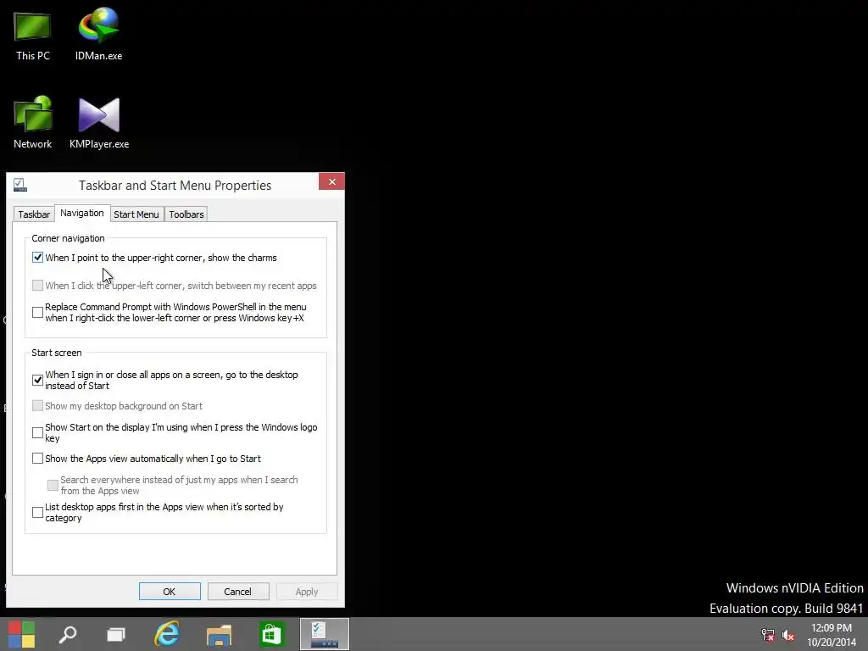Uncheck go to desktop instead of Start
This screenshot has height=651, width=868.
point(37,380)
